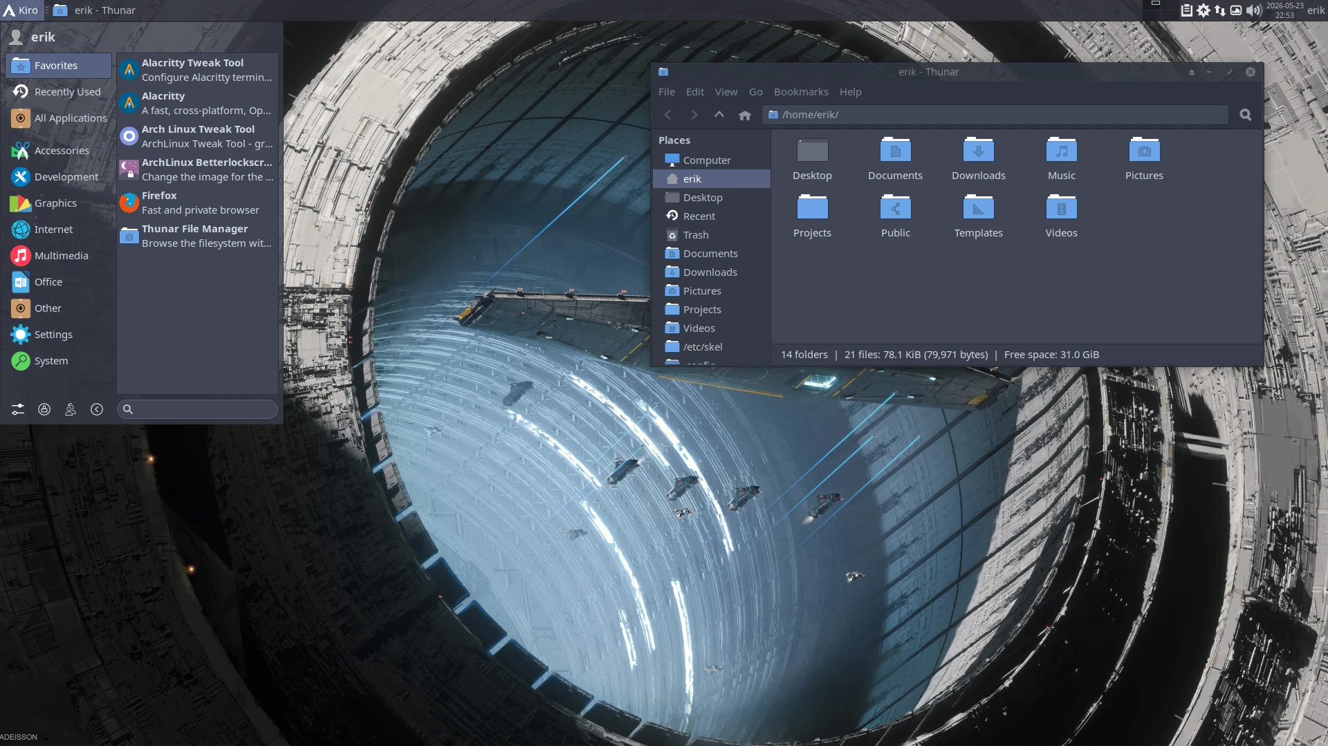Select the Recently Used category
Viewport: 1328px width, 746px height.
click(x=59, y=92)
